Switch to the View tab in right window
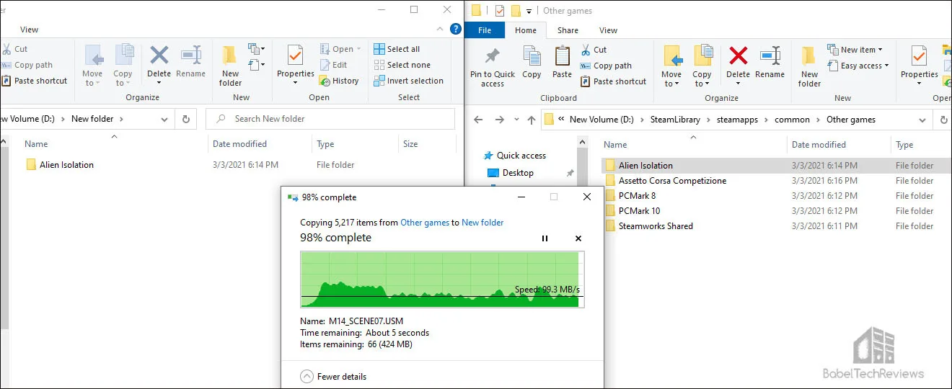 (x=608, y=30)
